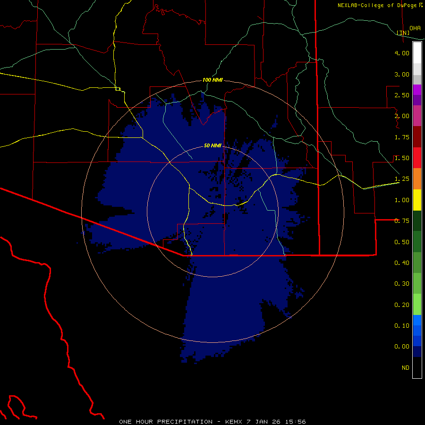This screenshot has width=425, height=425.
Task: Click the 2.50 legend value
Action: (402, 95)
